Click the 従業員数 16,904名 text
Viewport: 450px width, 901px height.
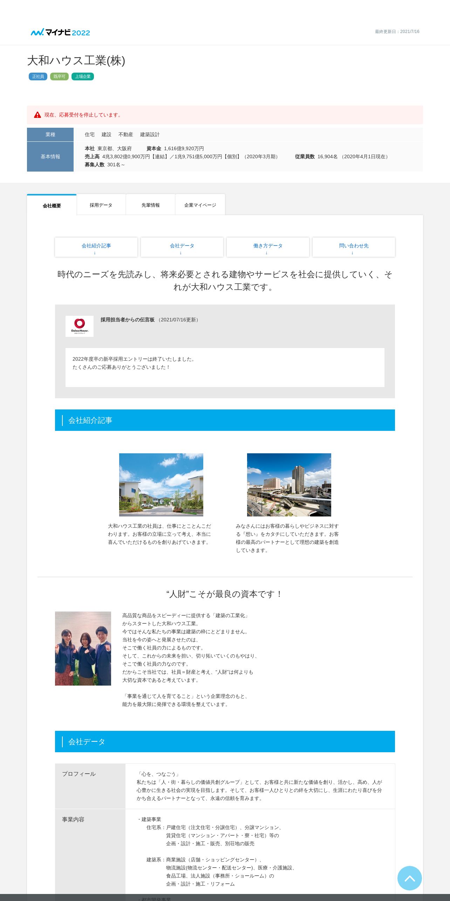point(342,156)
